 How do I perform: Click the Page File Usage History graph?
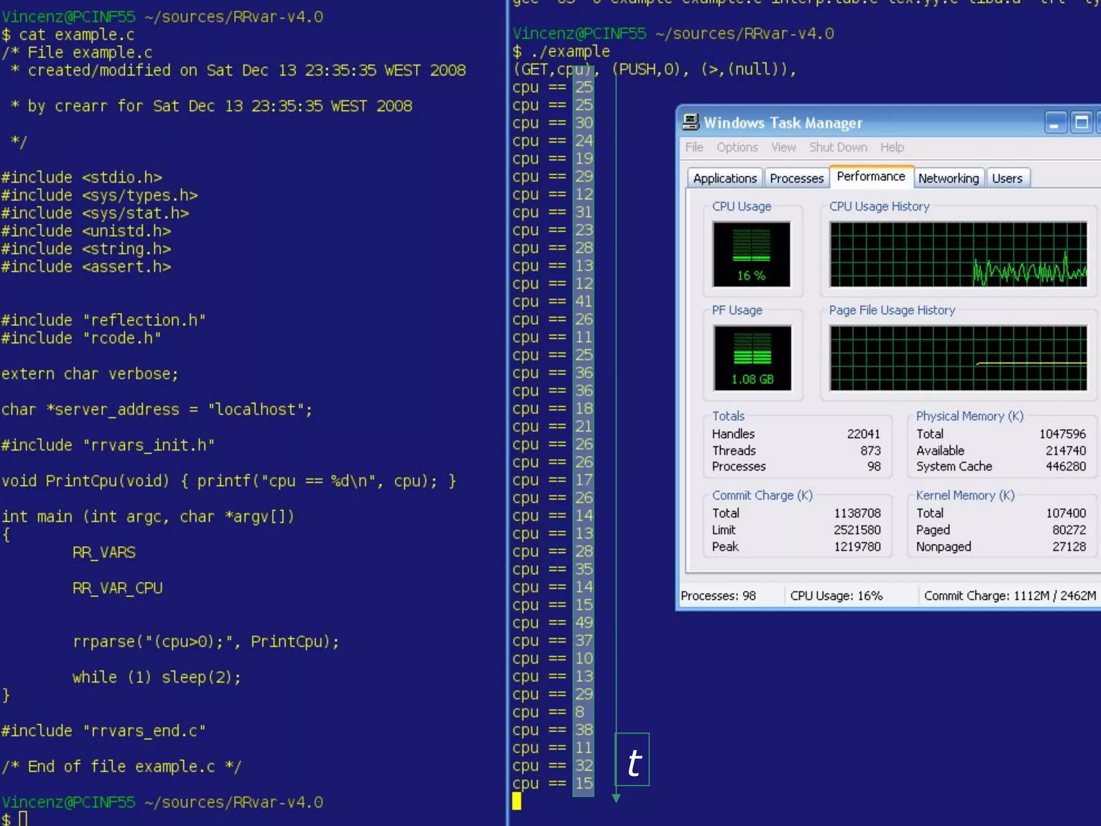tap(958, 358)
